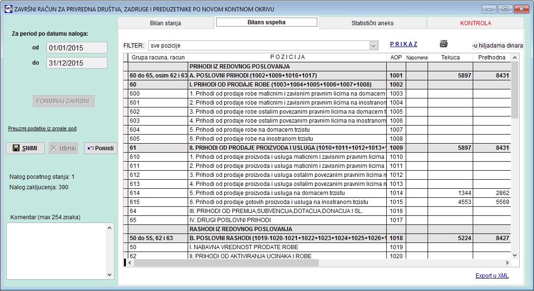534x291 pixels.
Task: Click the 'od' date field 01/01/2015
Action: point(77,48)
